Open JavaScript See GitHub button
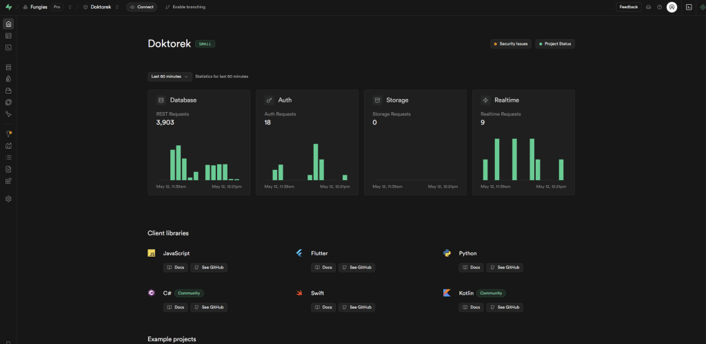This screenshot has height=344, width=706. (209, 268)
